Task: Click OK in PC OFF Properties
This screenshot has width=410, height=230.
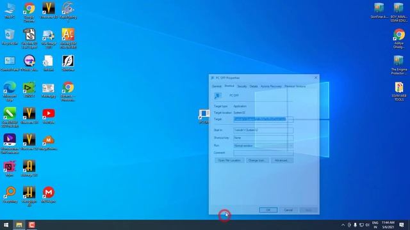Action: (268, 210)
